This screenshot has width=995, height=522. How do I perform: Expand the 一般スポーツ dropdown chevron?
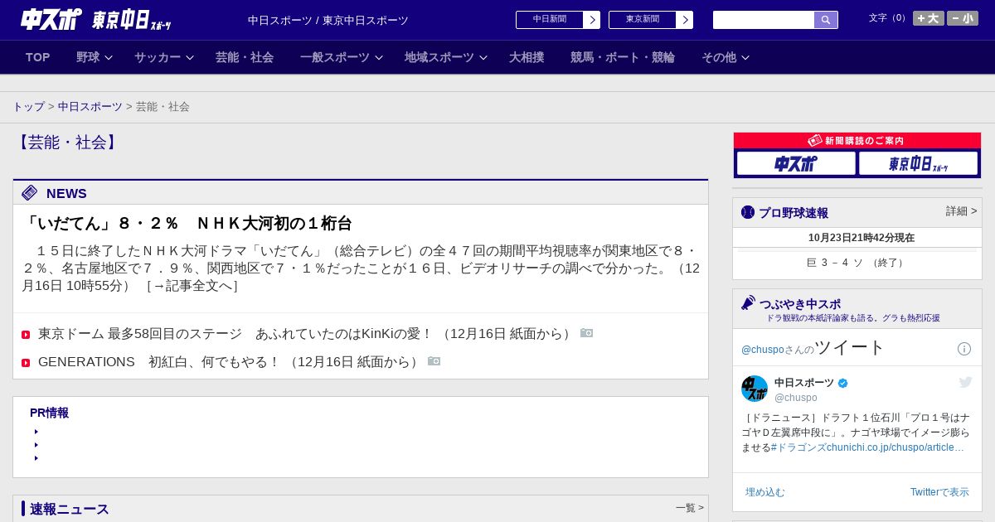tap(379, 58)
